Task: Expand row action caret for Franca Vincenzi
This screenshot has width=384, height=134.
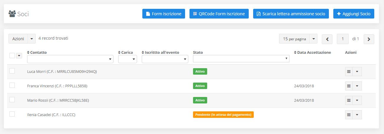Action: pyautogui.click(x=357, y=86)
